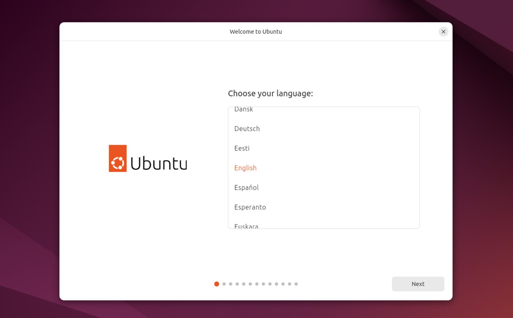Viewport: 513px width, 318px height.
Task: Select Español from the language list
Action: (x=246, y=187)
